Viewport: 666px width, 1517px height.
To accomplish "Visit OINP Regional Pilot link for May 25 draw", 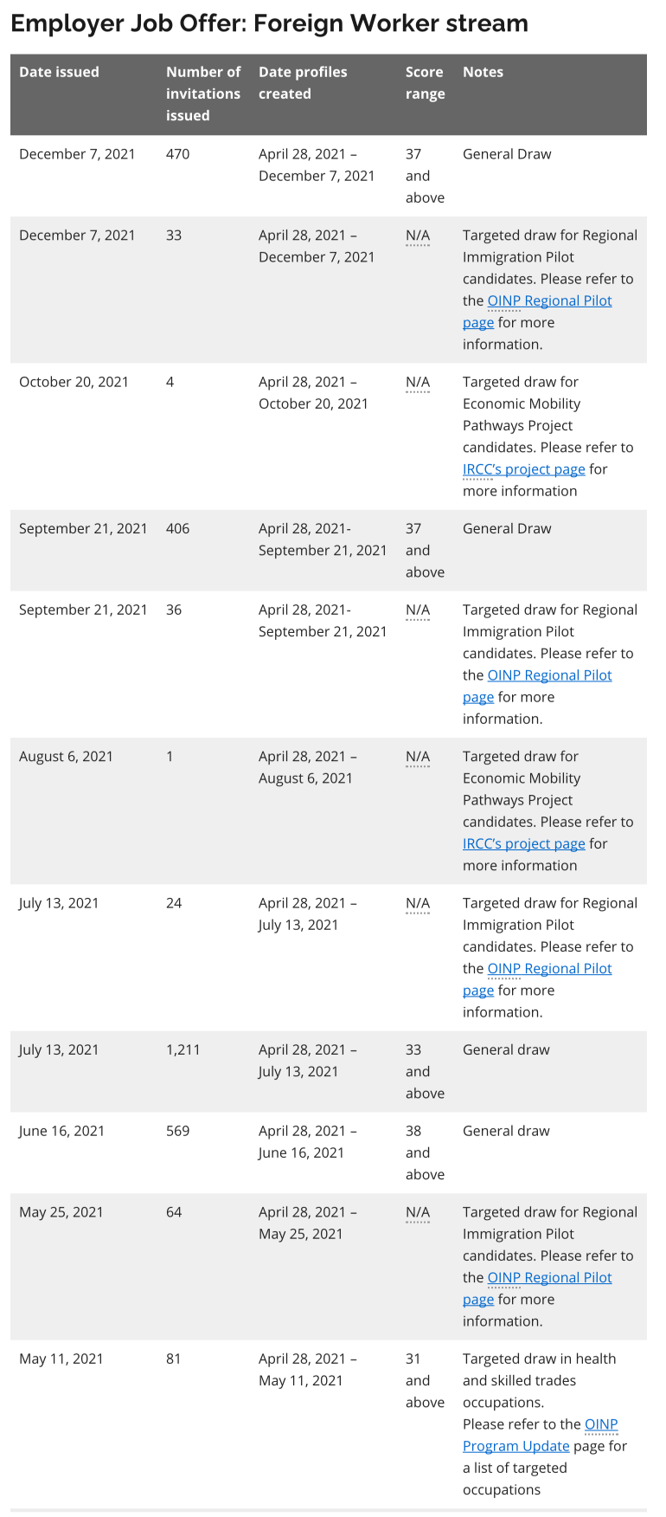I will tap(549, 1277).
